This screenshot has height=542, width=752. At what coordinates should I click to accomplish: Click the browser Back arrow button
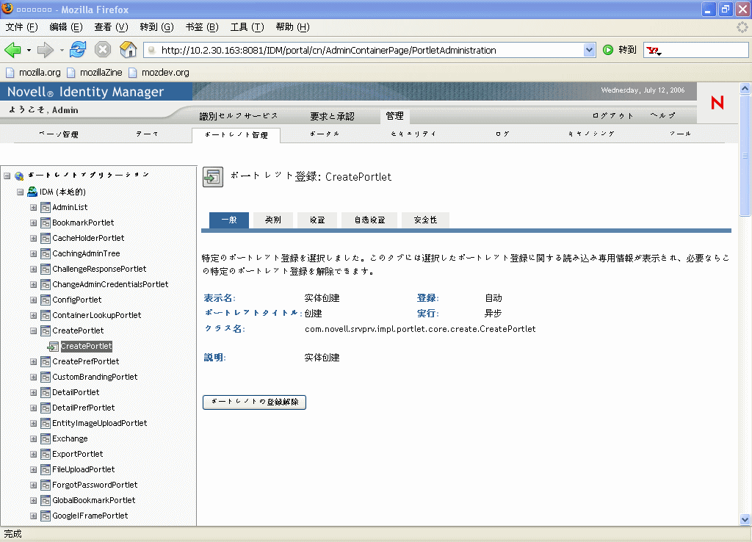pos(12,50)
